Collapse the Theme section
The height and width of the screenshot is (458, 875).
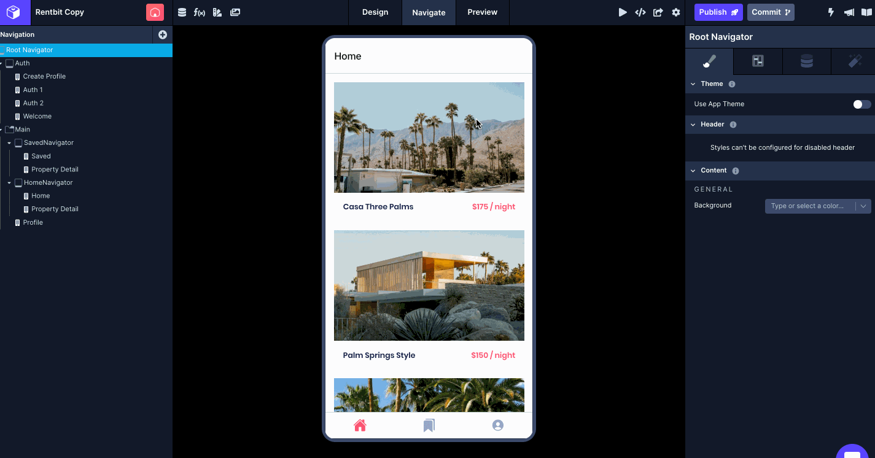(x=693, y=83)
